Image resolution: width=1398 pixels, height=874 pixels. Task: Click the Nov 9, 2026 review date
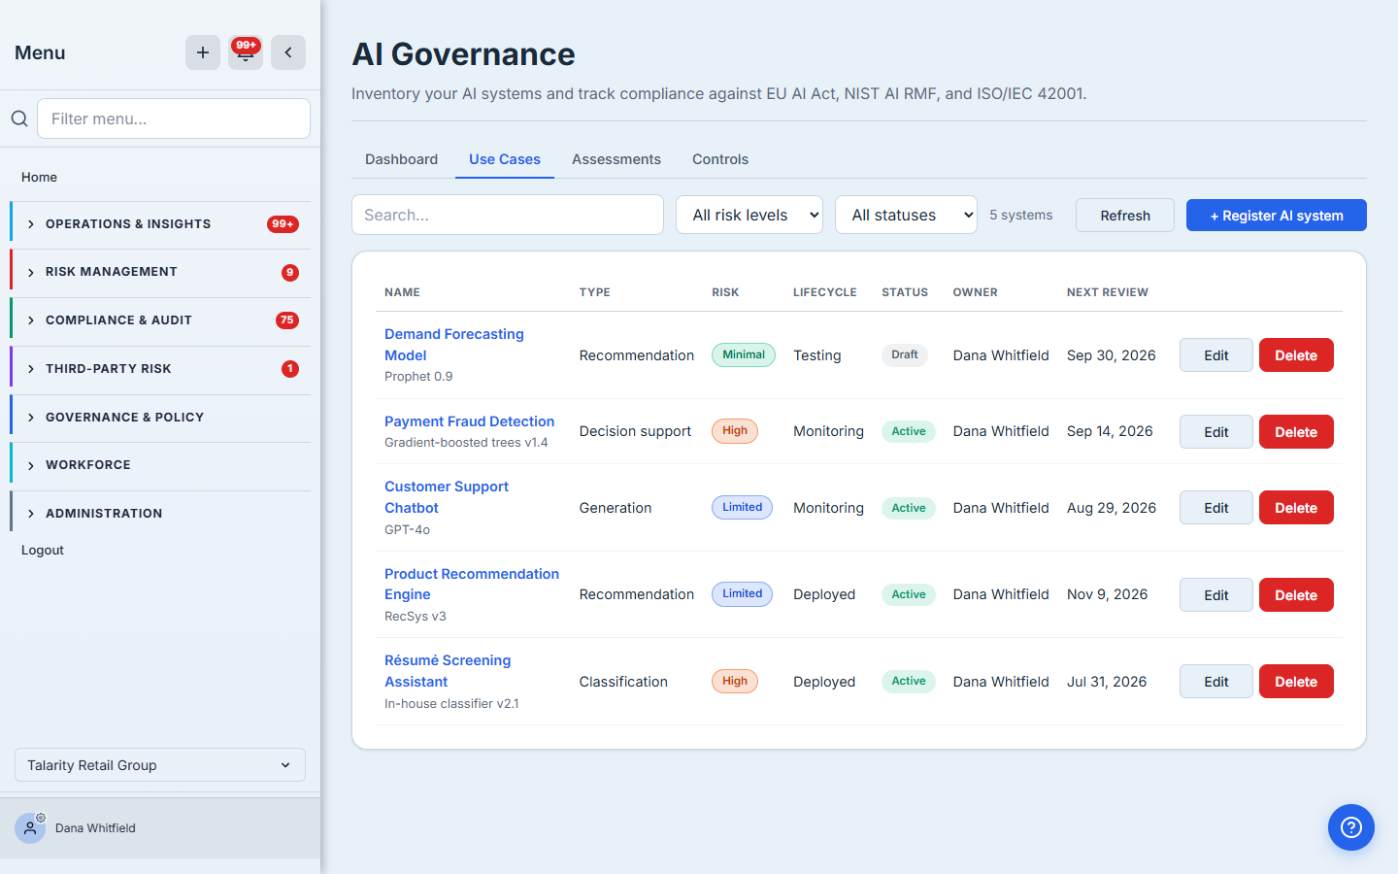[x=1108, y=594]
